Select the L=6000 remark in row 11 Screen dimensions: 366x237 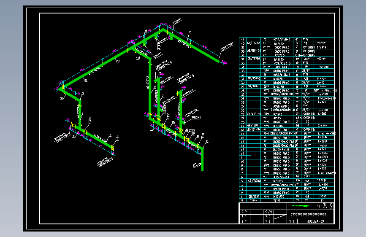[323, 157]
